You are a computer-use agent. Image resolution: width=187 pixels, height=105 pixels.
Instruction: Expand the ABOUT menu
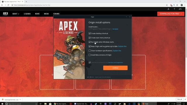[16, 14]
